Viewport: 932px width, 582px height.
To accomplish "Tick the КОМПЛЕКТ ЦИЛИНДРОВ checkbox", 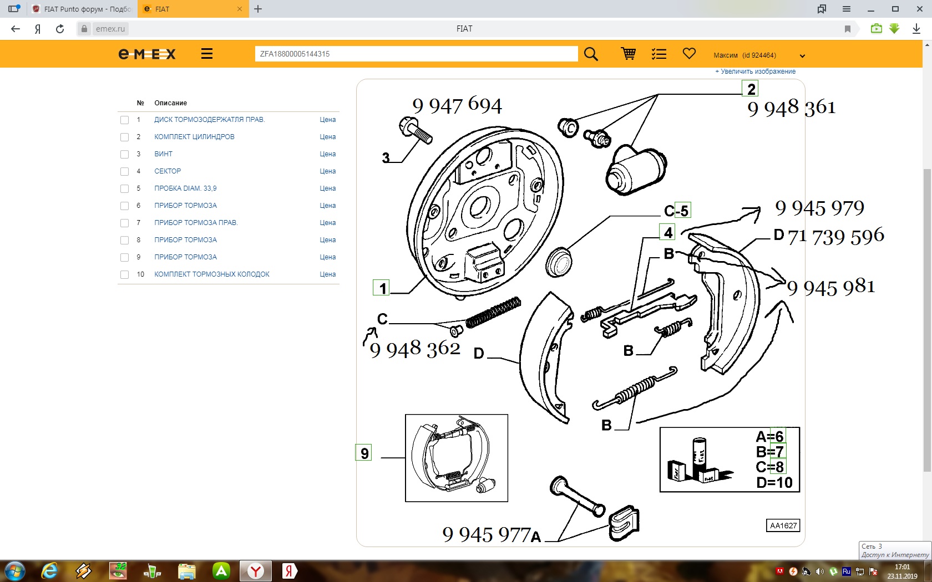I will click(x=125, y=137).
